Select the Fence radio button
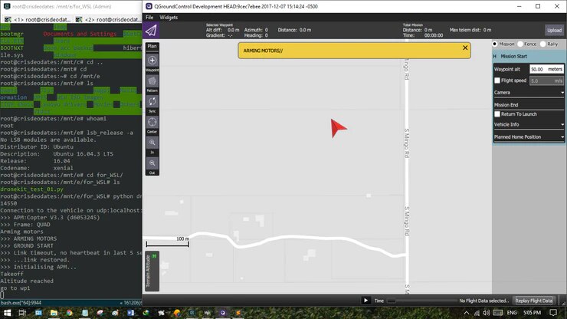Viewport: 567px width, 319px height. (x=520, y=44)
